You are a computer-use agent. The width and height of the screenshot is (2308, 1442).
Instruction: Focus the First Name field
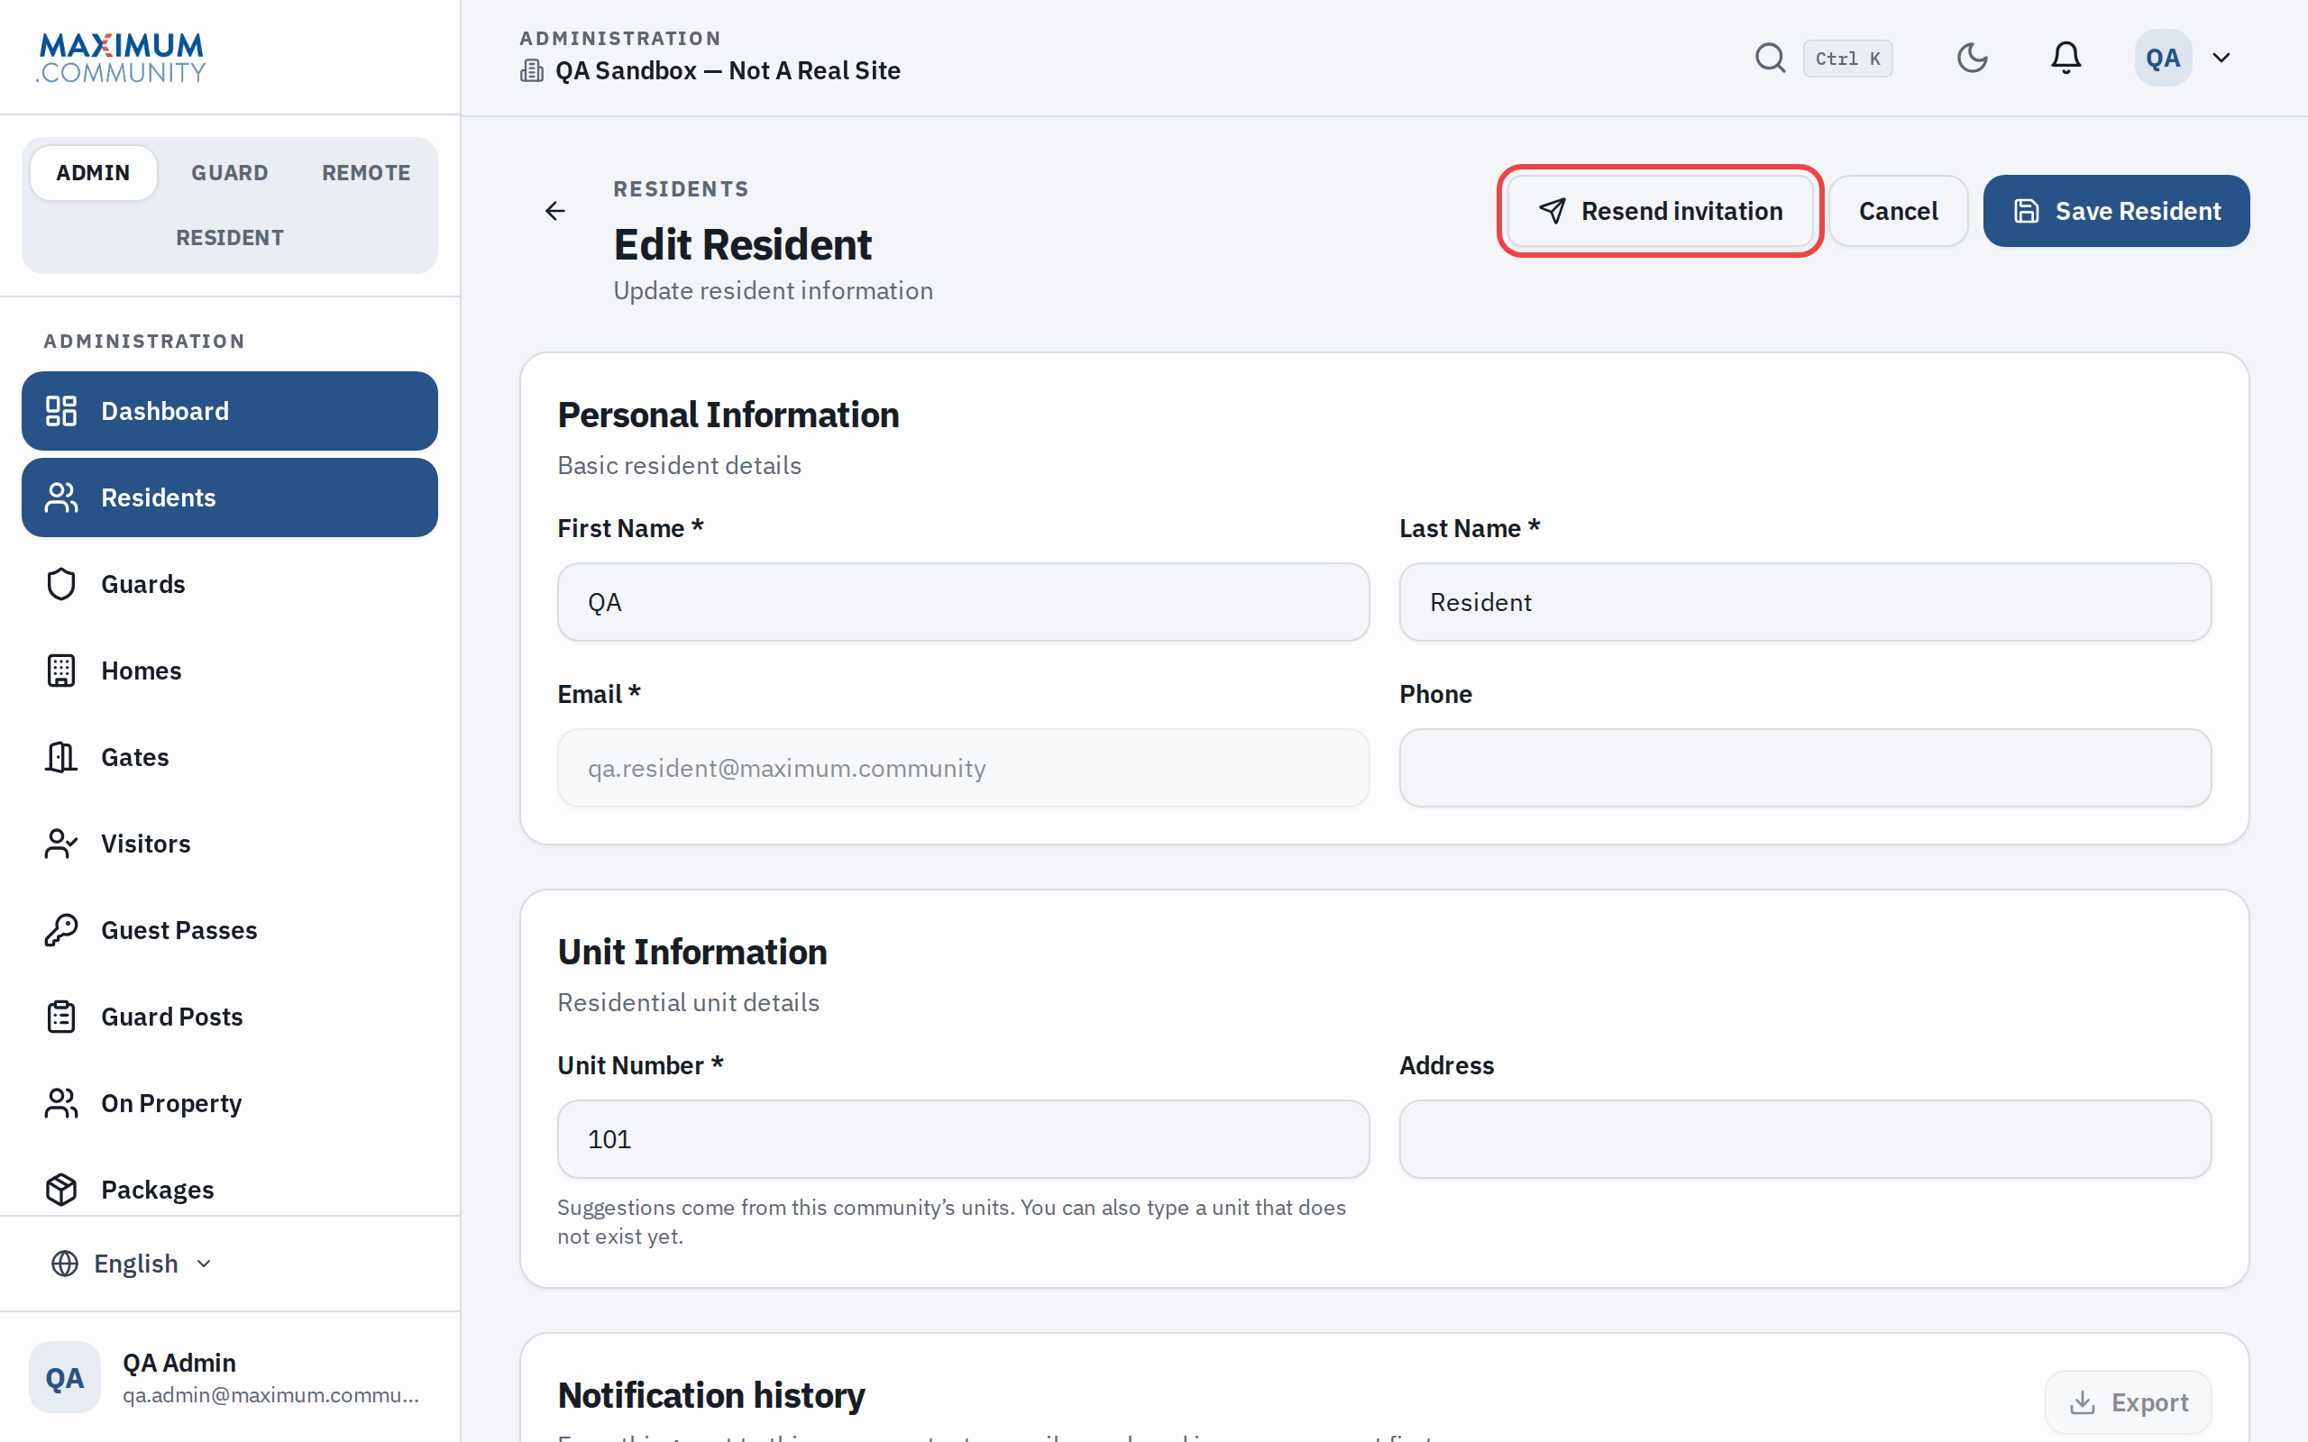point(963,602)
